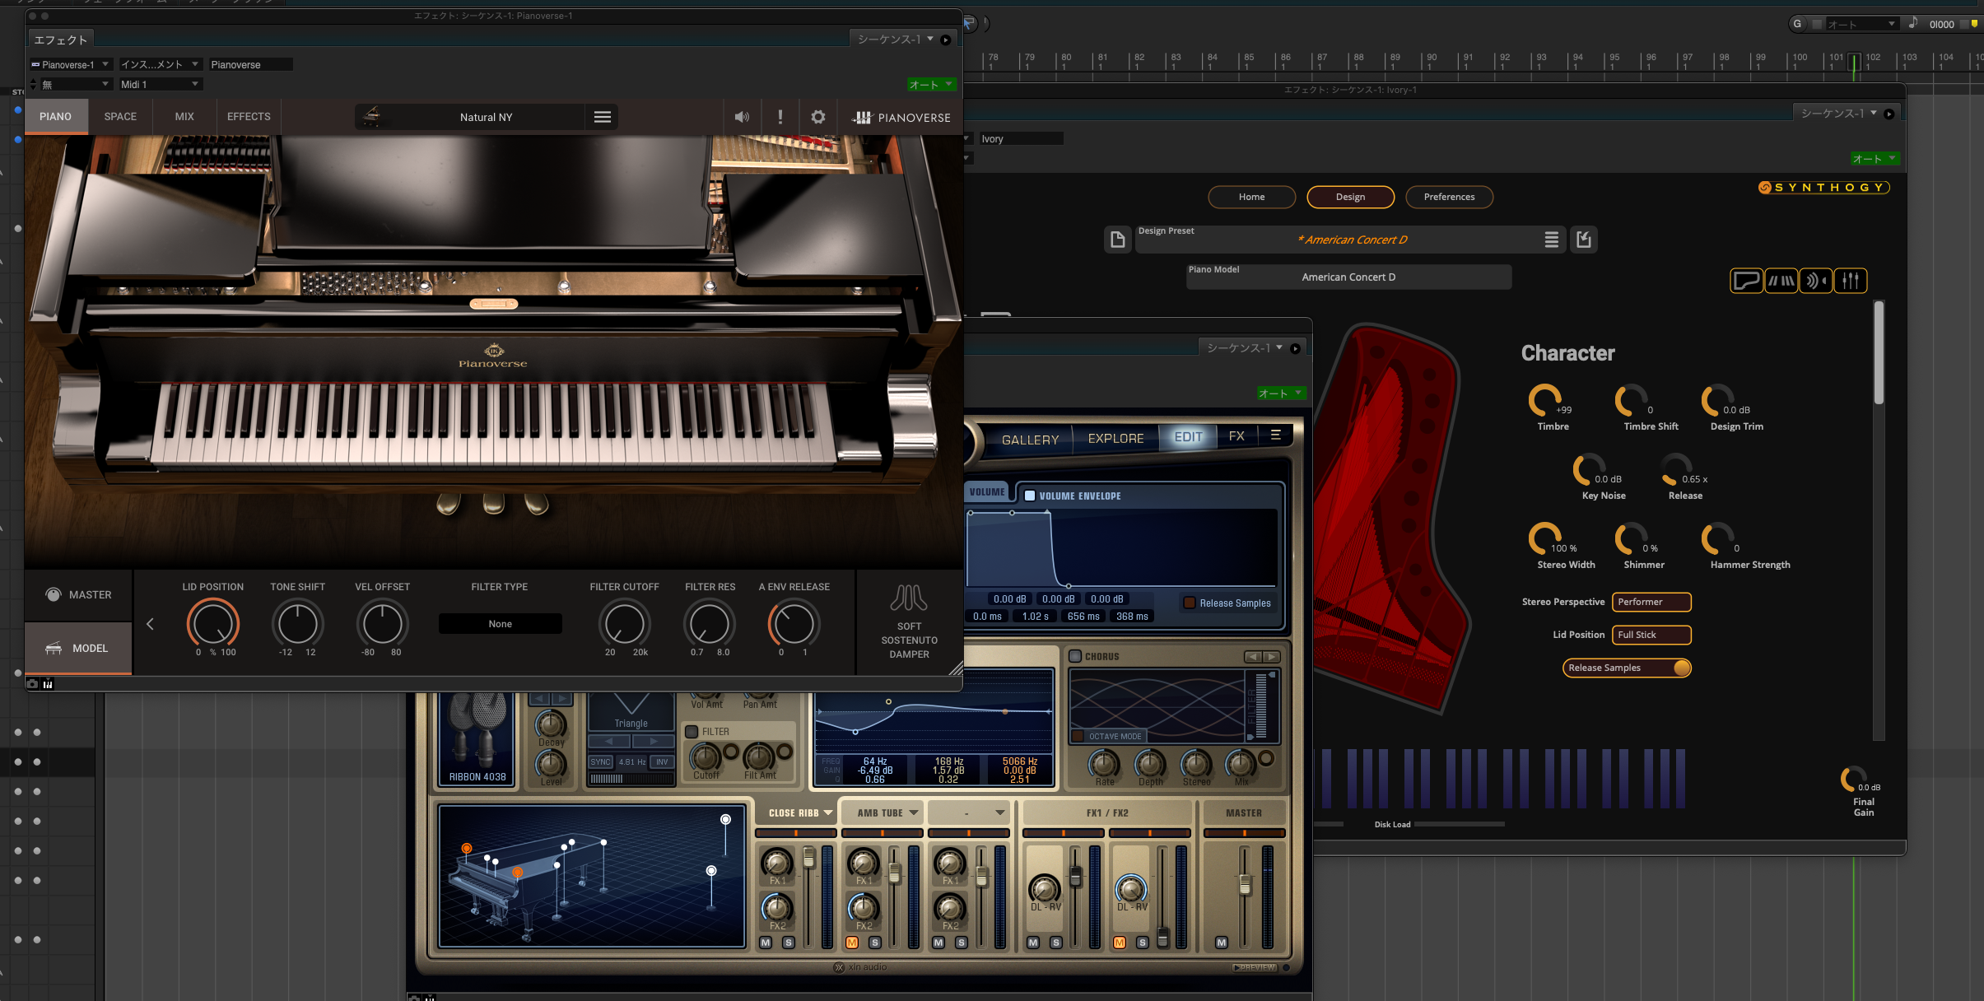Click the MIDI keyboard icon below Pianoverse window

(x=48, y=684)
